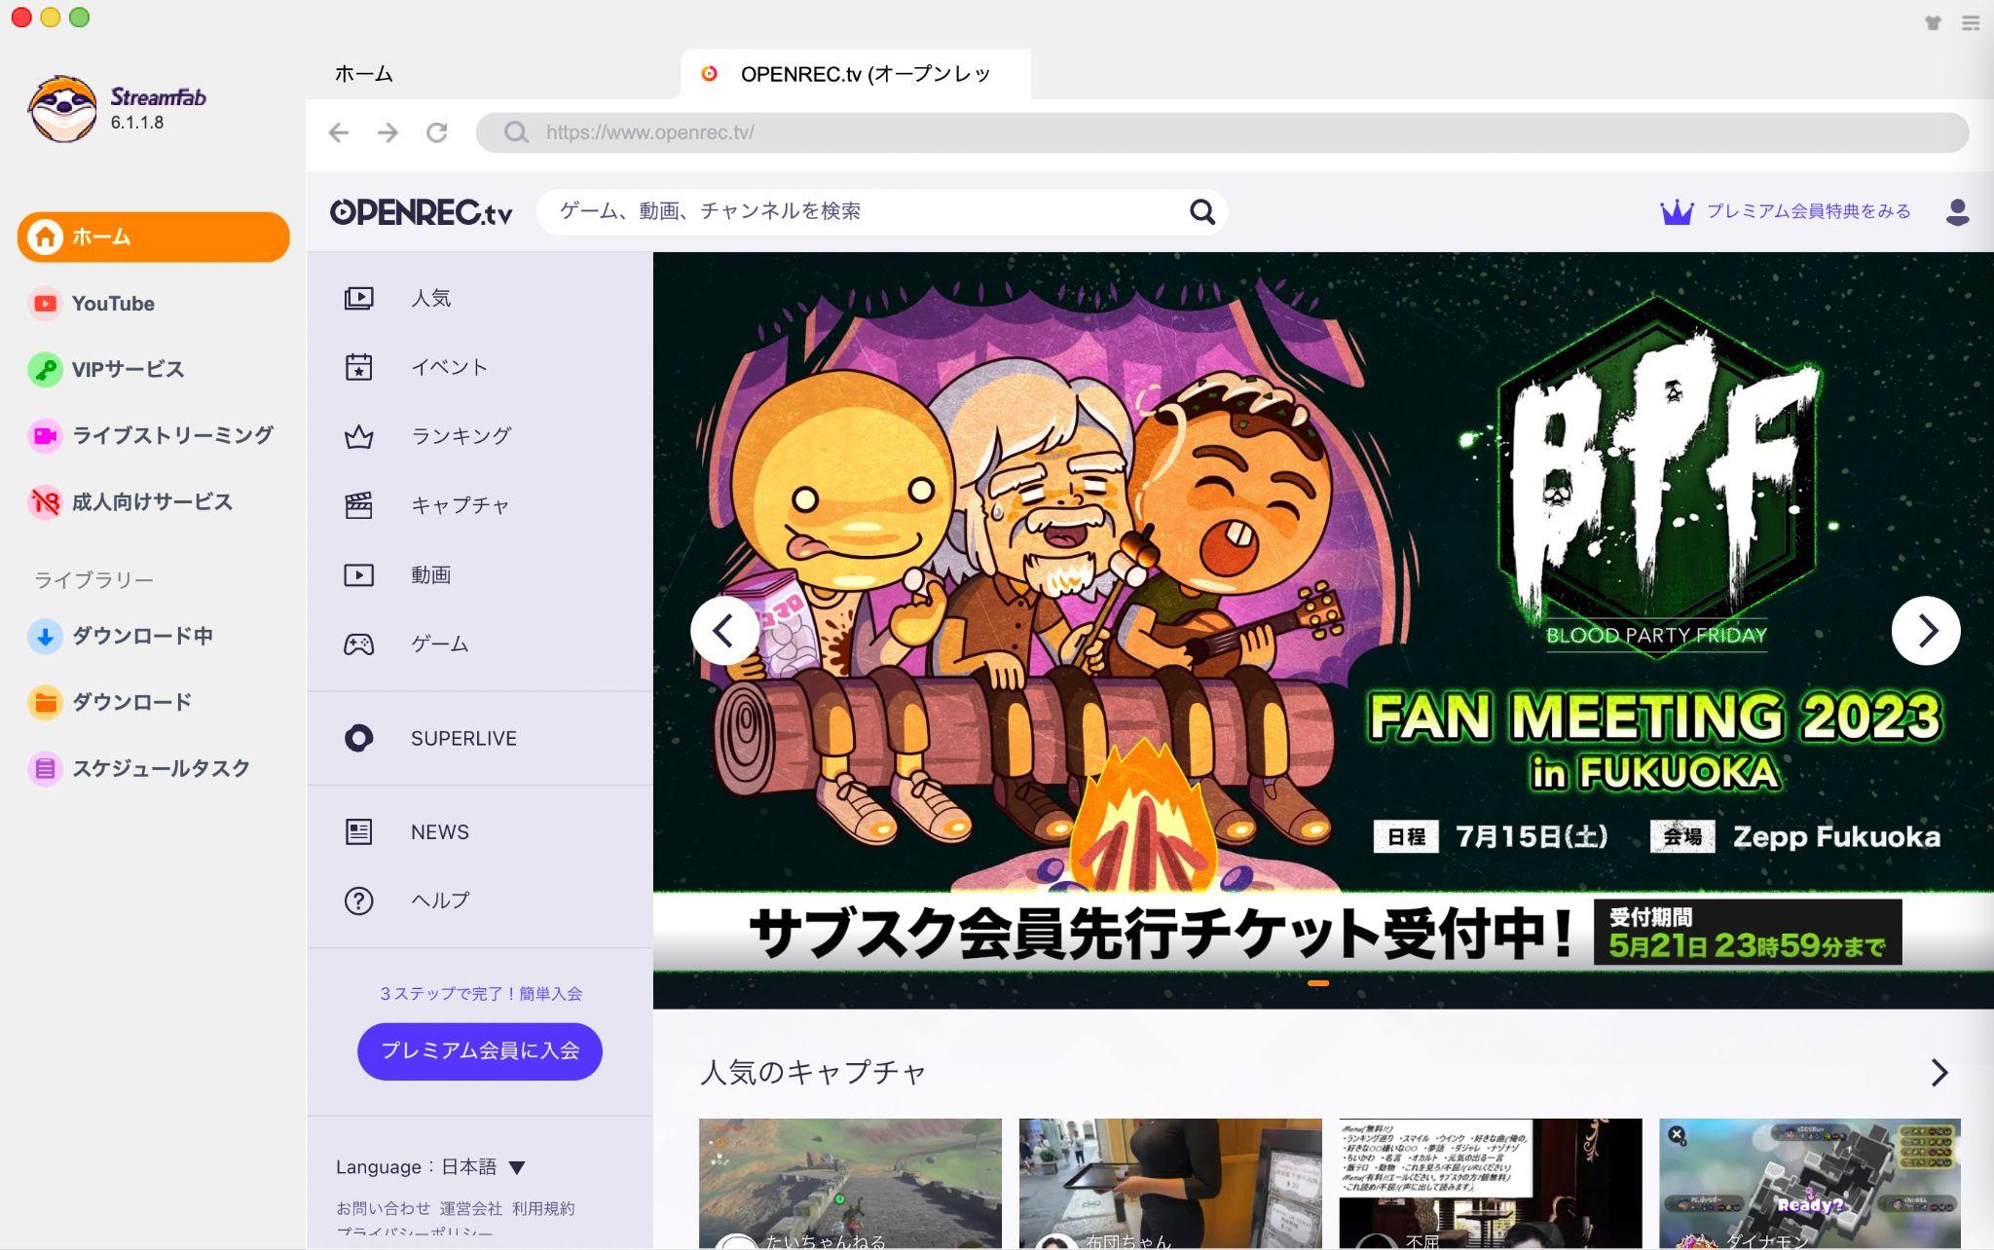Click the pink live streaming camera icon
1994x1250 pixels.
[x=45, y=435]
